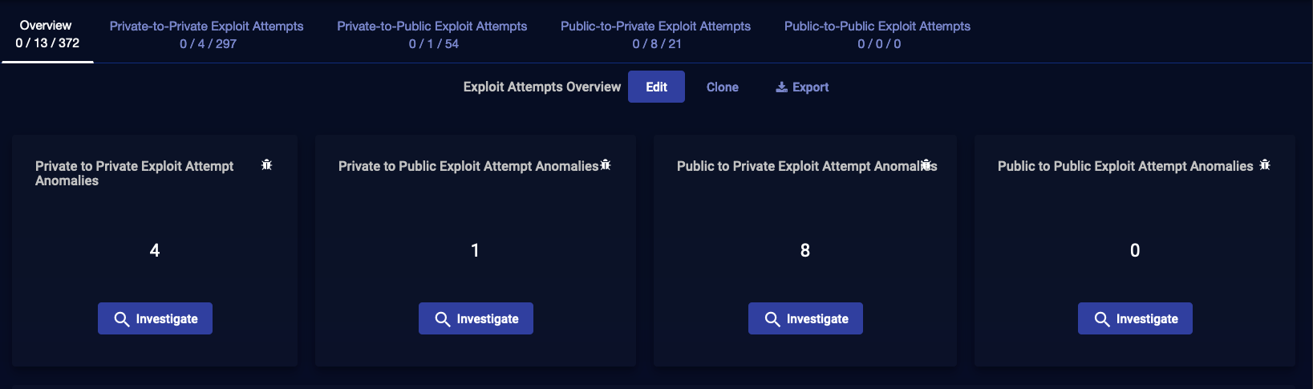Open the Private-to-Private Exploit Attempts tab

pos(207,34)
